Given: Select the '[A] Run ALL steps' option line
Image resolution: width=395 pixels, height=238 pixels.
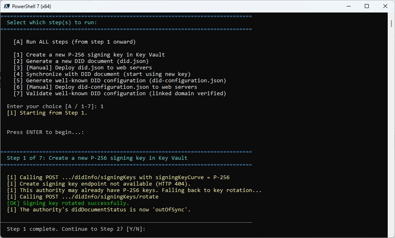Looking at the screenshot, I should tap(74, 42).
